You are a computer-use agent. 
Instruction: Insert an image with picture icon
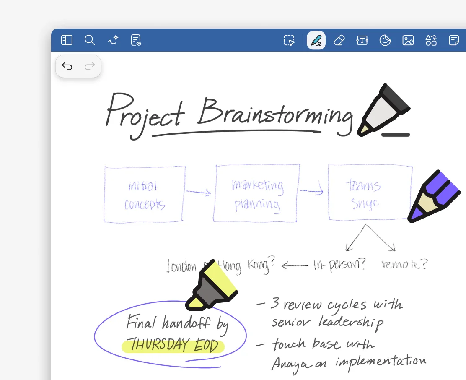pyautogui.click(x=408, y=40)
